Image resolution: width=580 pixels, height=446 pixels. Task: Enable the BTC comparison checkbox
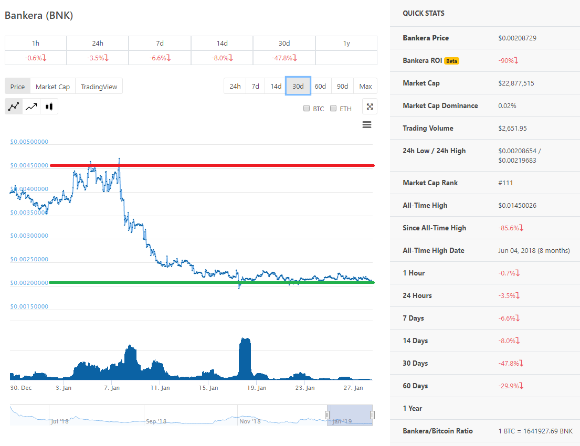click(307, 109)
